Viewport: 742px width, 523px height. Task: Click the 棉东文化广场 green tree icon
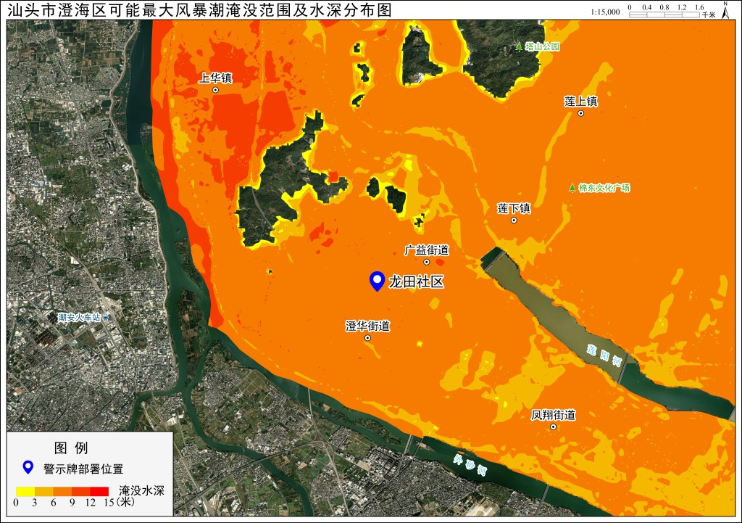point(572,188)
